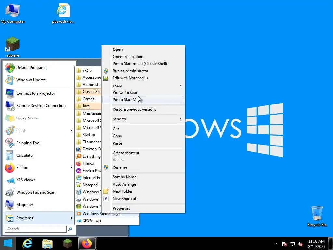Choose New Shortcut
Screen dimensions: 333x250
coord(143,199)
